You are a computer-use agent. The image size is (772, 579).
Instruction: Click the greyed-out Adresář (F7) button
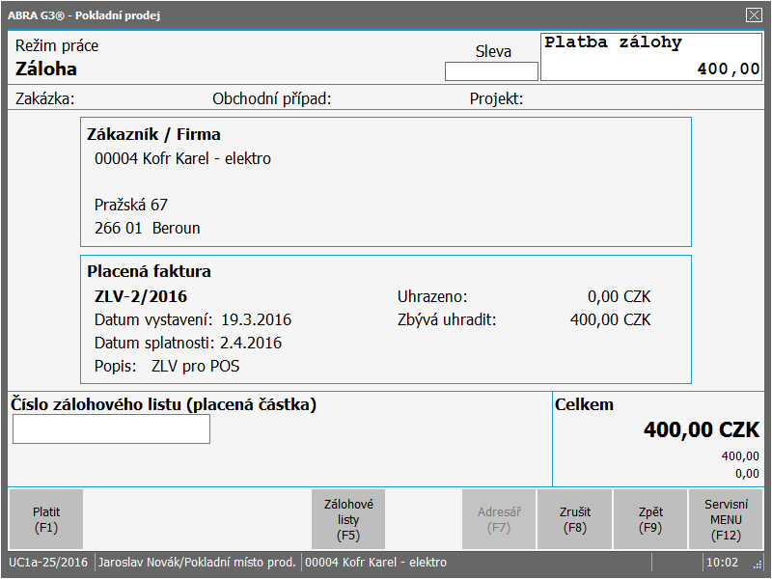(498, 519)
